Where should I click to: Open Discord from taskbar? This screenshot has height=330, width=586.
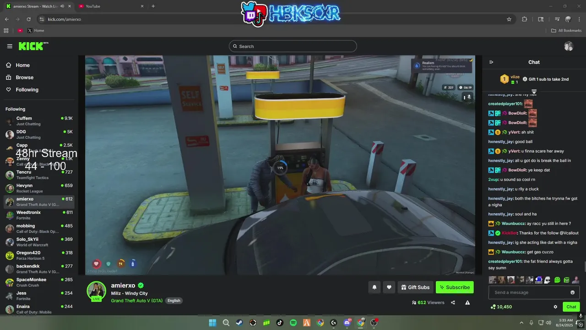point(347,323)
